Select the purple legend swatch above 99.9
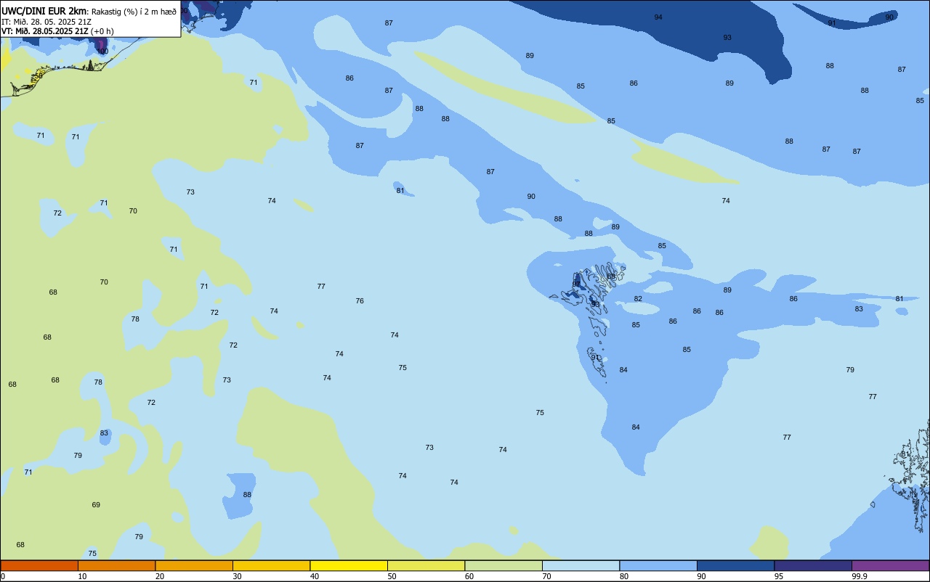The width and height of the screenshot is (930, 582). click(890, 565)
